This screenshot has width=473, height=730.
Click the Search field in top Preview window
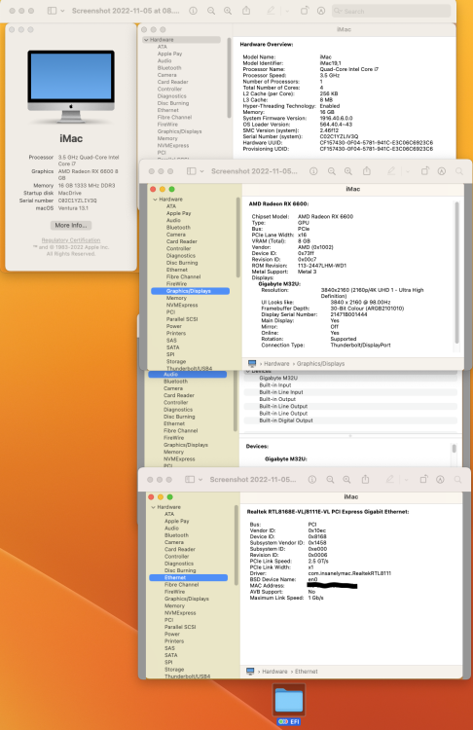(x=391, y=11)
